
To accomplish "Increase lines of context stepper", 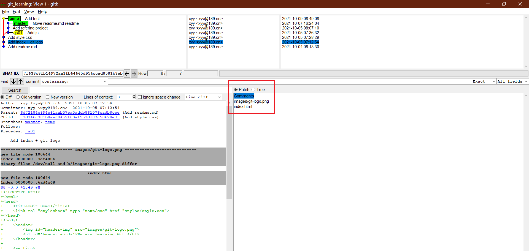I will pos(134,96).
